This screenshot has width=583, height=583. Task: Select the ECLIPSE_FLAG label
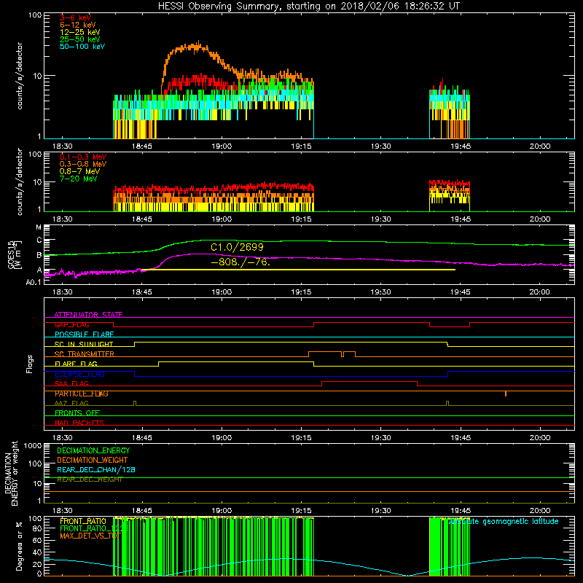click(x=79, y=374)
